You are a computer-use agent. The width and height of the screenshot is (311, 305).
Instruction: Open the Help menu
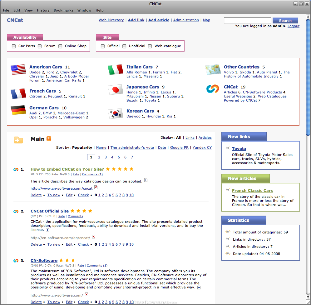point(100,10)
